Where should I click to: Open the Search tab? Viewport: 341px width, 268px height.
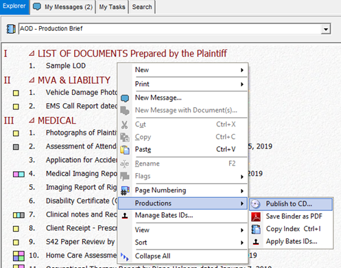[142, 7]
